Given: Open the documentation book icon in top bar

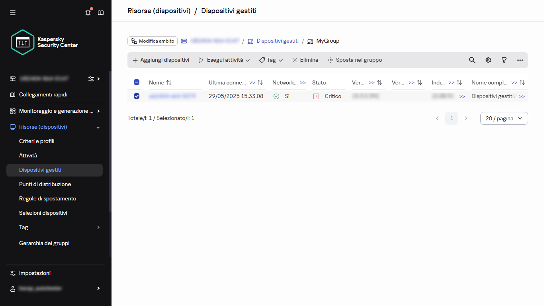Looking at the screenshot, I should (100, 12).
